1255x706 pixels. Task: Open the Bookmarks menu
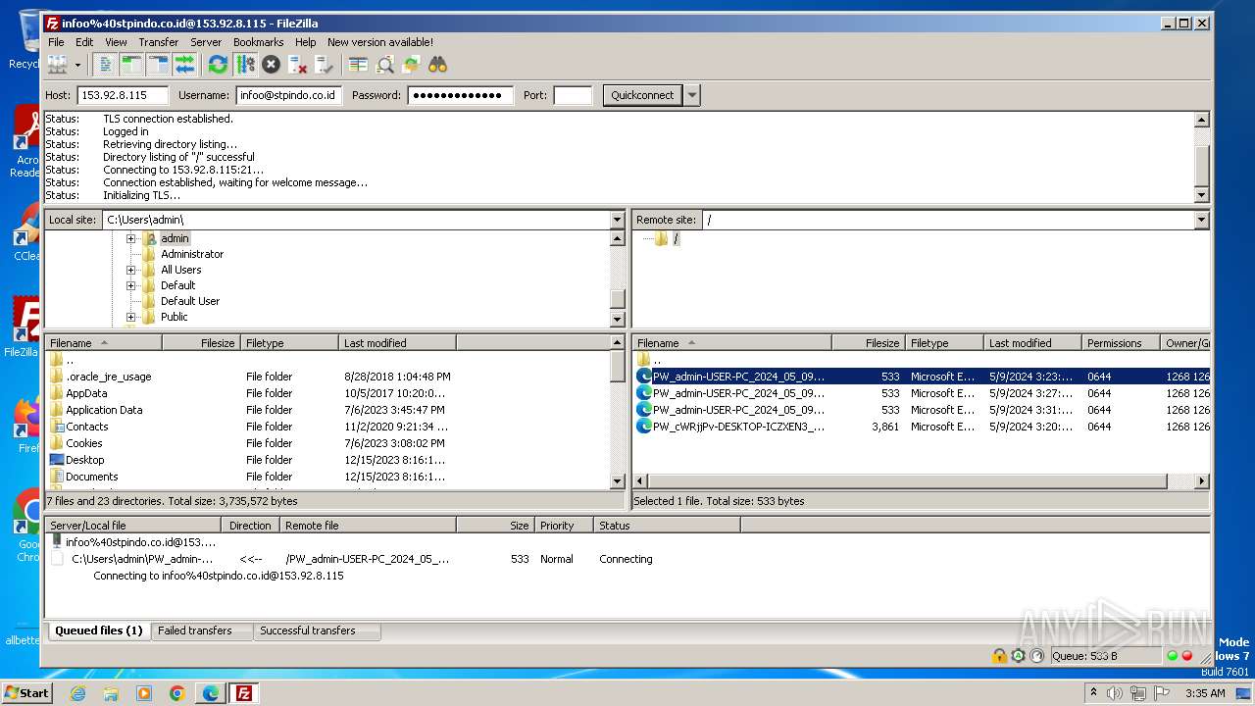click(258, 42)
